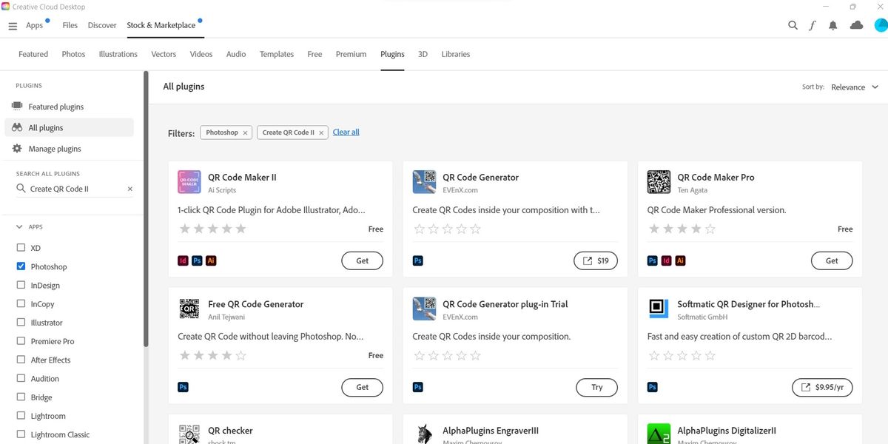The height and width of the screenshot is (444, 888).
Task: Collapse the Apps filter section
Action: (19, 226)
